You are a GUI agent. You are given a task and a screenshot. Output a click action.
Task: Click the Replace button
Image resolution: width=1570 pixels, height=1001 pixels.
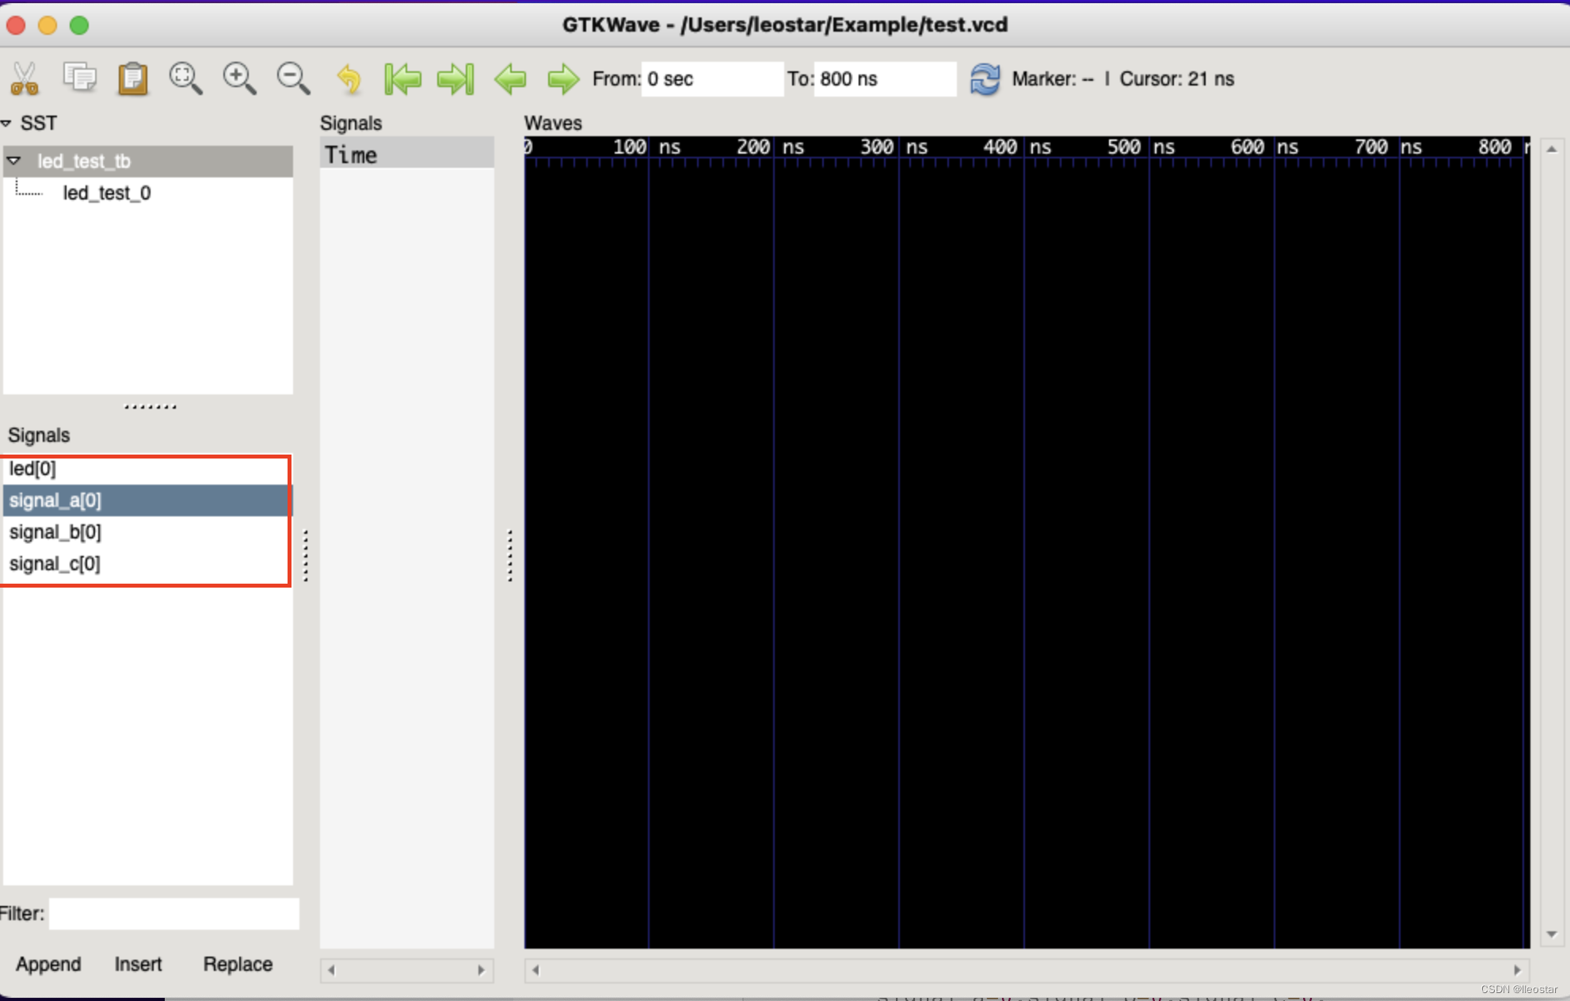[x=238, y=964]
